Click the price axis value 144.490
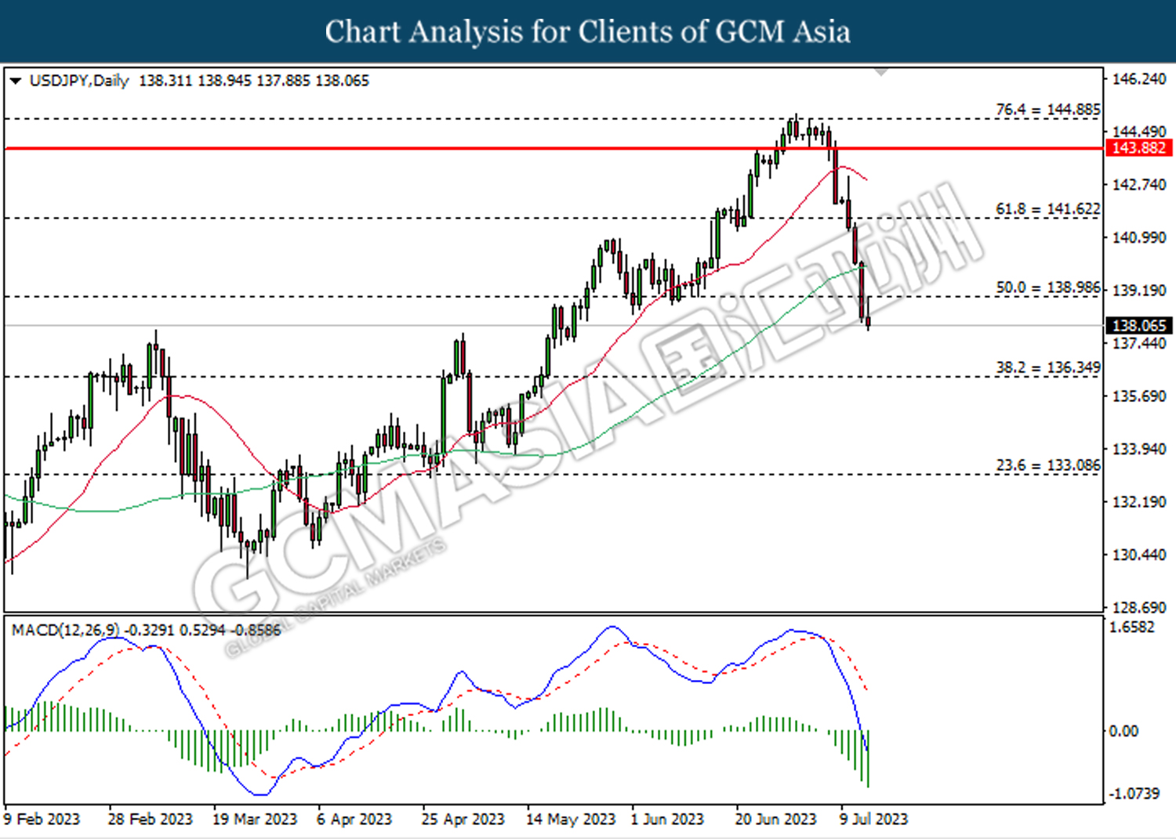This screenshot has height=839, width=1176. coord(1139,132)
